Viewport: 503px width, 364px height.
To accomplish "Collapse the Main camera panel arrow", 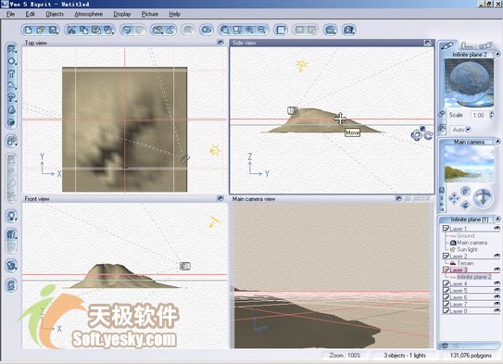I will 497,141.
